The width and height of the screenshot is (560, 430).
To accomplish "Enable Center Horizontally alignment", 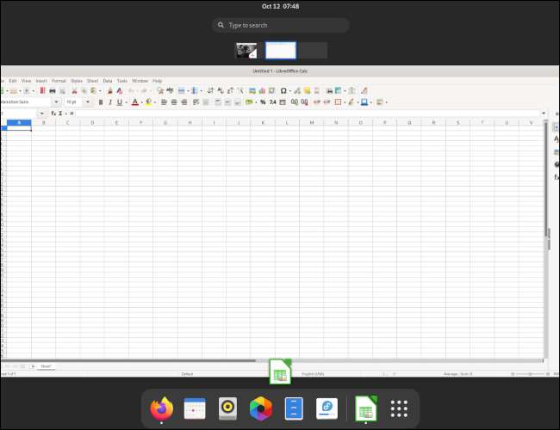I will (x=174, y=102).
